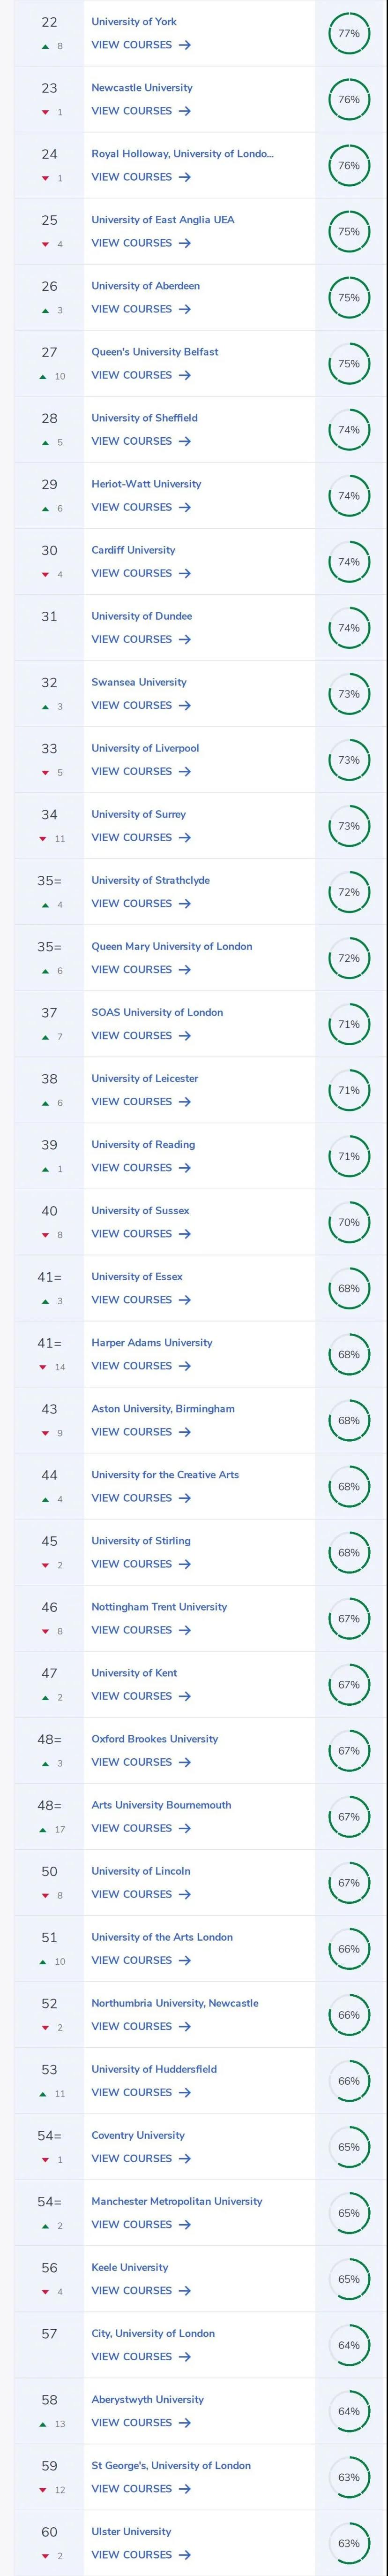Open the University of Sussex name link

coord(140,1211)
